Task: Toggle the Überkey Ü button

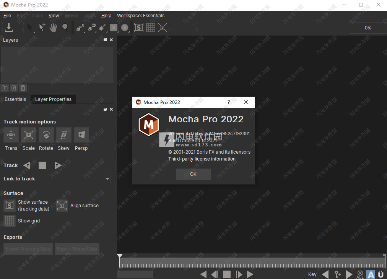Action: pos(381,274)
